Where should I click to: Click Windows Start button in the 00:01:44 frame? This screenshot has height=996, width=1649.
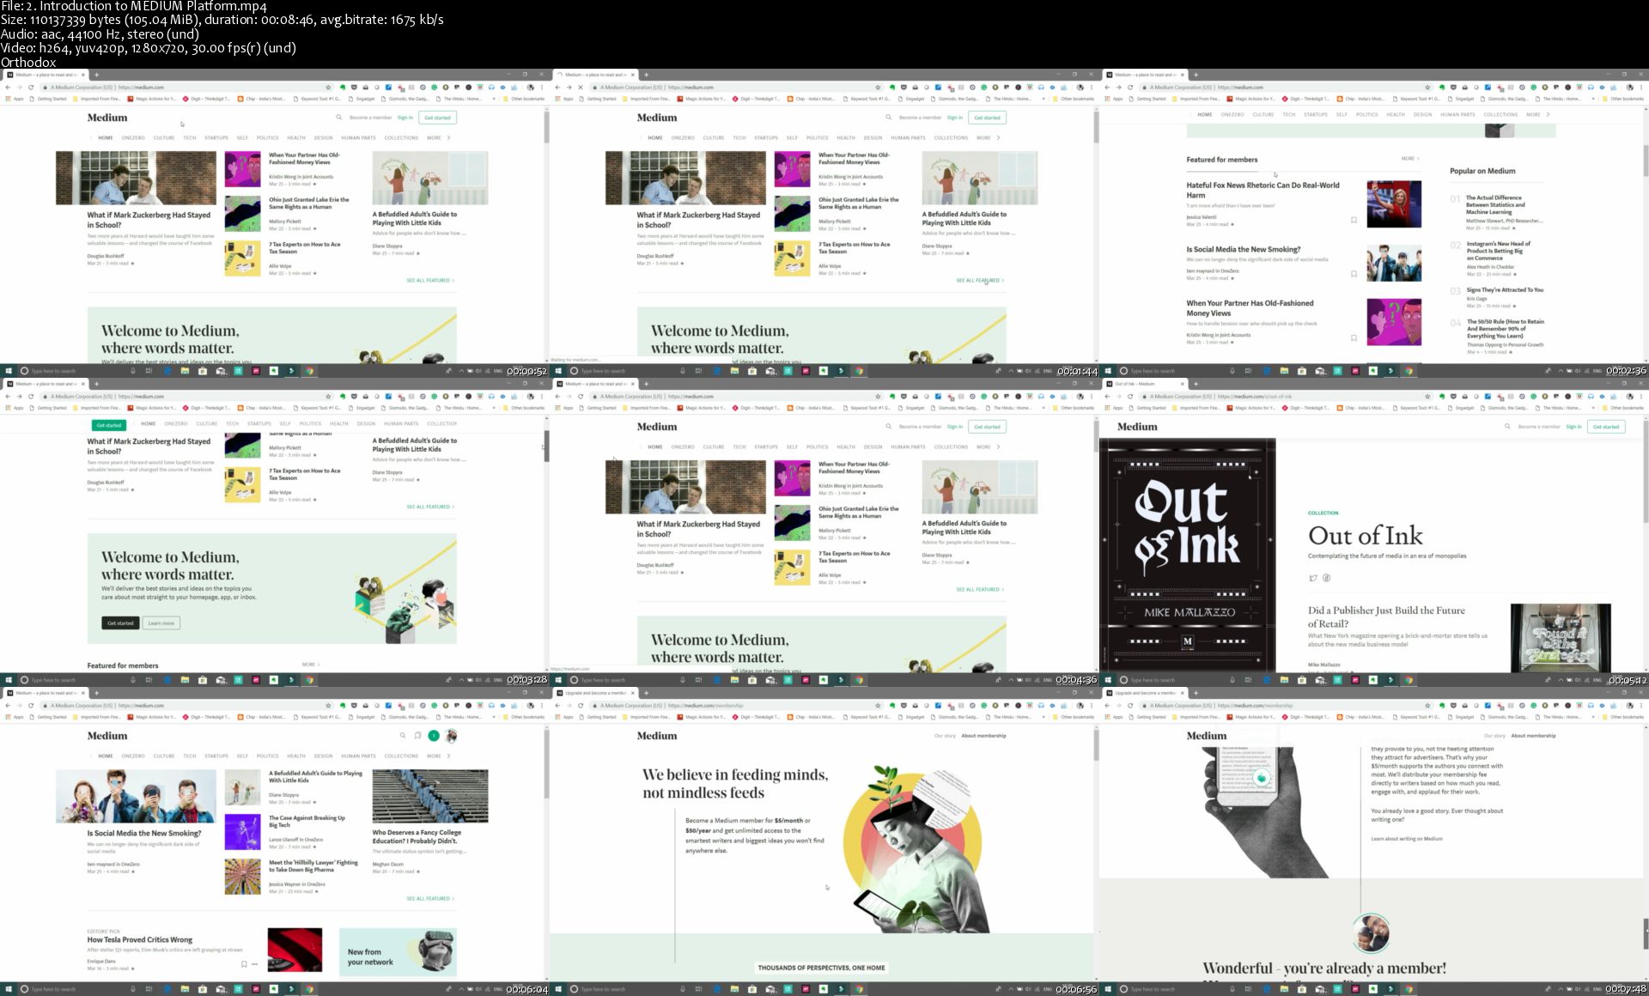pyautogui.click(x=558, y=371)
